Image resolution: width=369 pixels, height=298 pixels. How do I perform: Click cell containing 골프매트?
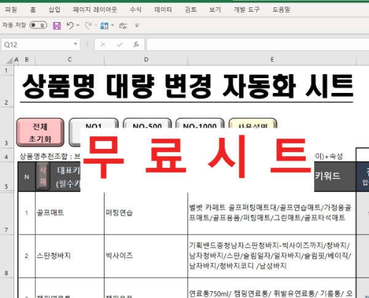(x=69, y=213)
